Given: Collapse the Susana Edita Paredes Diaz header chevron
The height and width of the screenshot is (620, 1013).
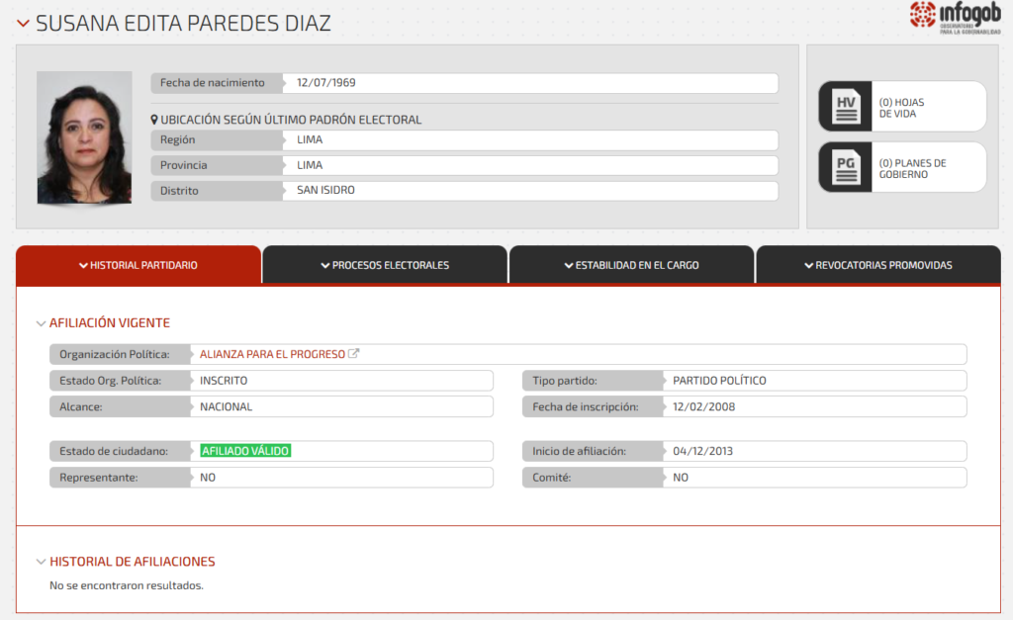Looking at the screenshot, I should coord(23,24).
